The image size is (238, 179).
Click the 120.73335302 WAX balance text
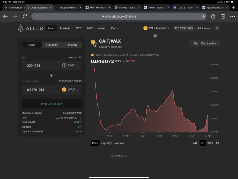pyautogui.click(x=68, y=81)
